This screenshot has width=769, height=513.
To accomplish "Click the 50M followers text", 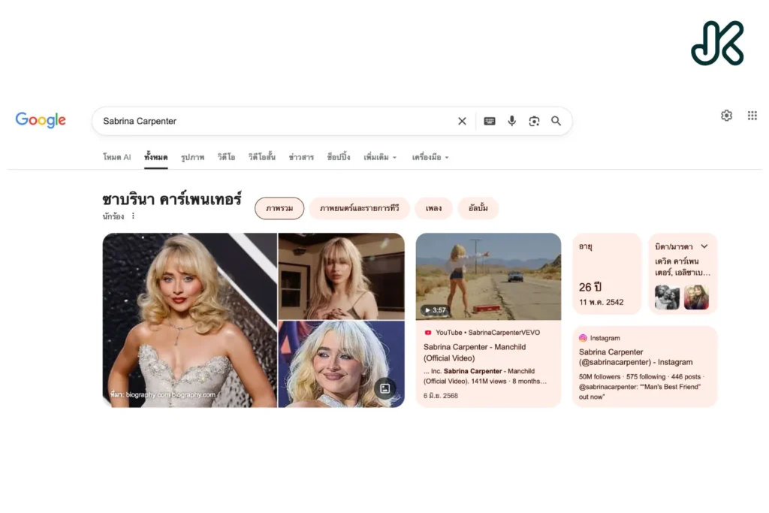I will 599,376.
